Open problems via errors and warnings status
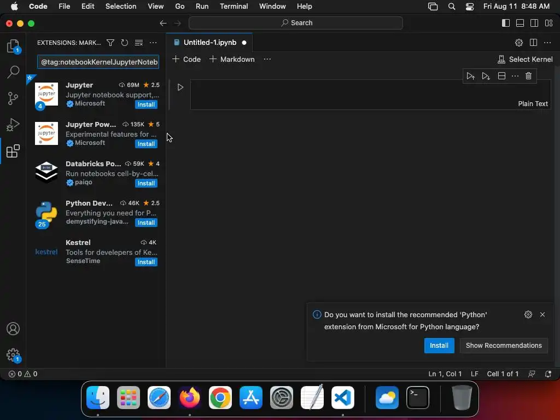This screenshot has height=420, width=560. [23, 374]
